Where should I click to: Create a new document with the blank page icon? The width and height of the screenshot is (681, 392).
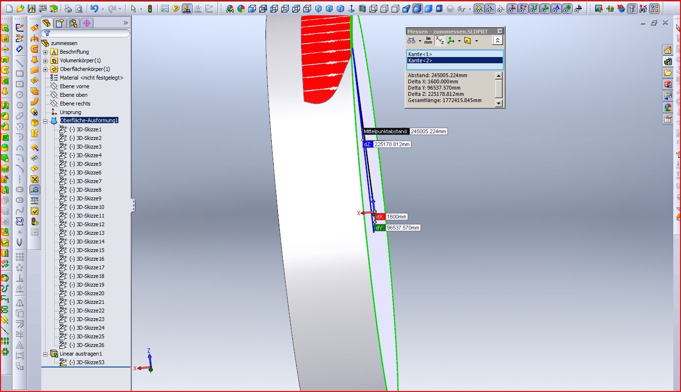(x=9, y=9)
